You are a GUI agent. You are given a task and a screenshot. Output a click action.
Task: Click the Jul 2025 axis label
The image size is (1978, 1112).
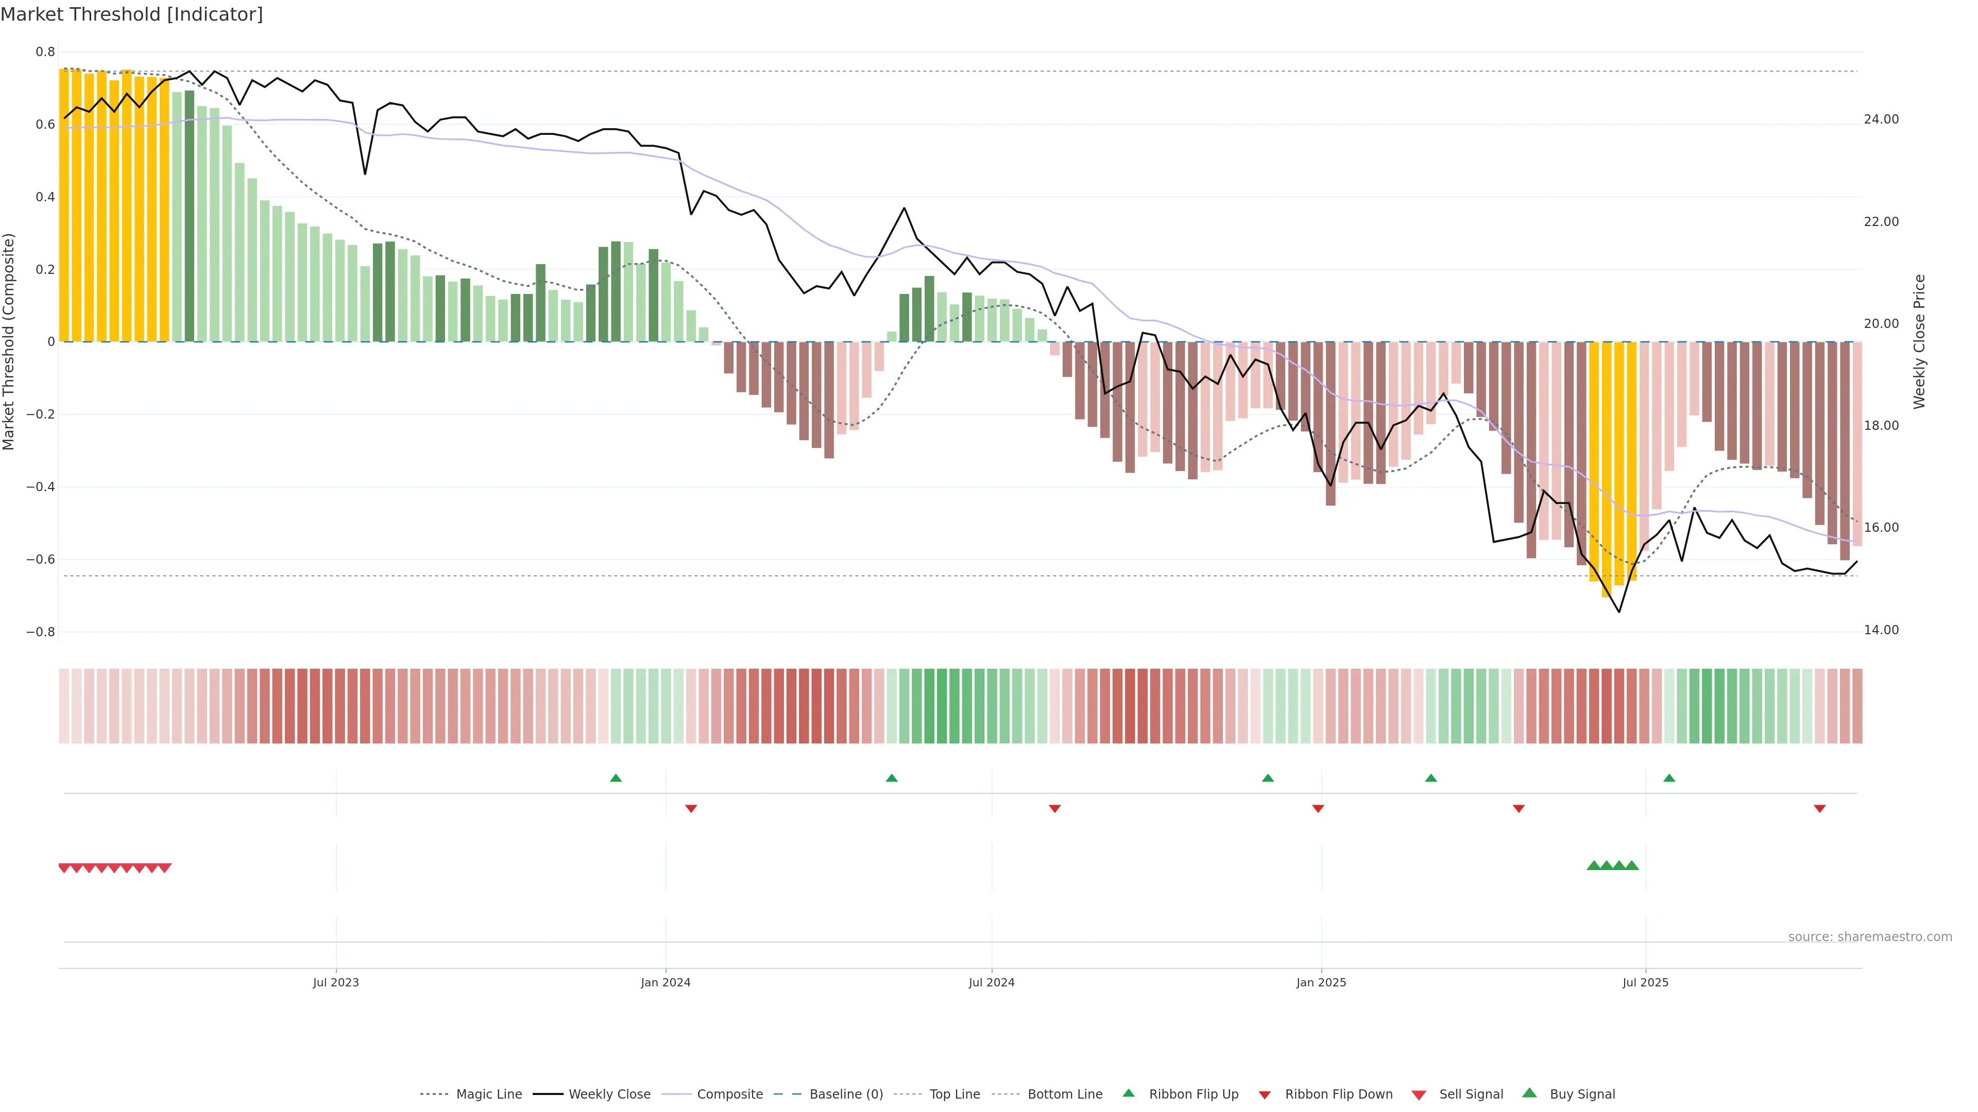(x=1645, y=982)
